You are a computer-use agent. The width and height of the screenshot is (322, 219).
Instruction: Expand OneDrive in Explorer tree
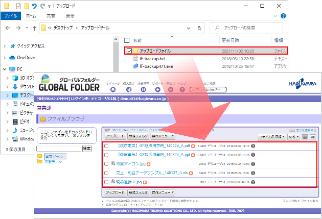click(5, 58)
